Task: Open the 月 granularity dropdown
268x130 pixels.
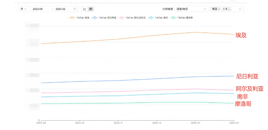Action: tap(24, 9)
